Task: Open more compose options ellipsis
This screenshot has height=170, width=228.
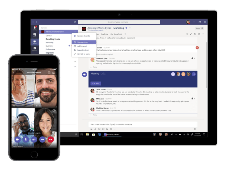Action: [115, 129]
